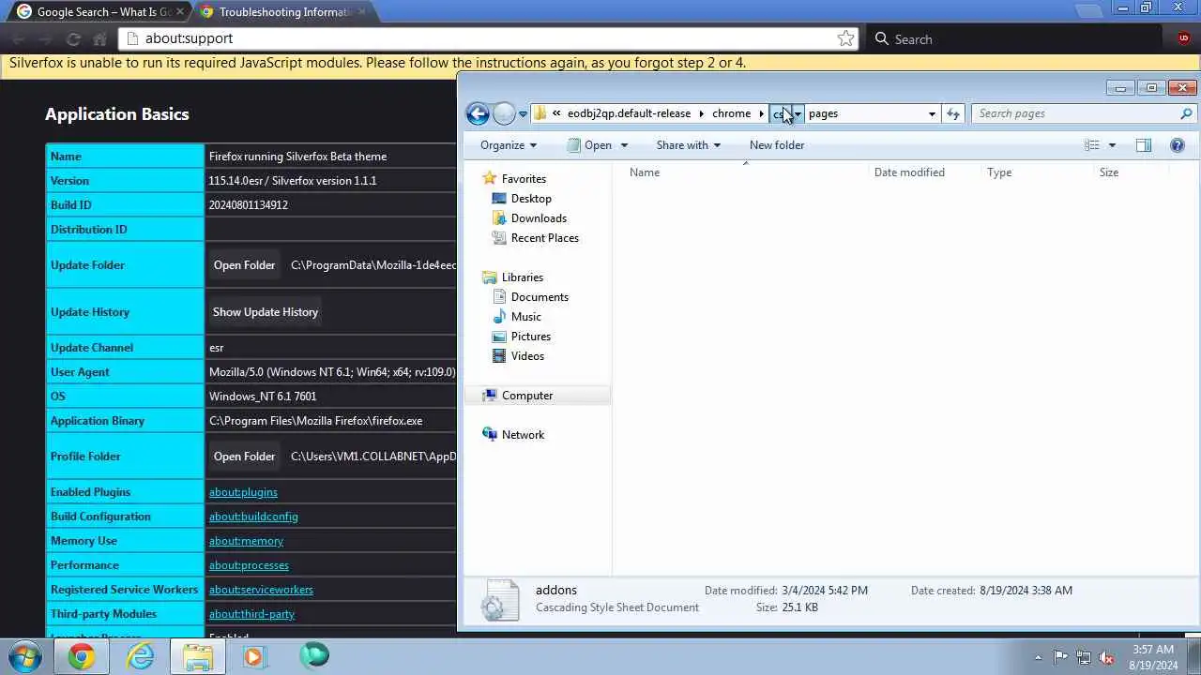Image resolution: width=1201 pixels, height=675 pixels.
Task: Click the Explorer forward navigation arrow
Action: (x=504, y=113)
